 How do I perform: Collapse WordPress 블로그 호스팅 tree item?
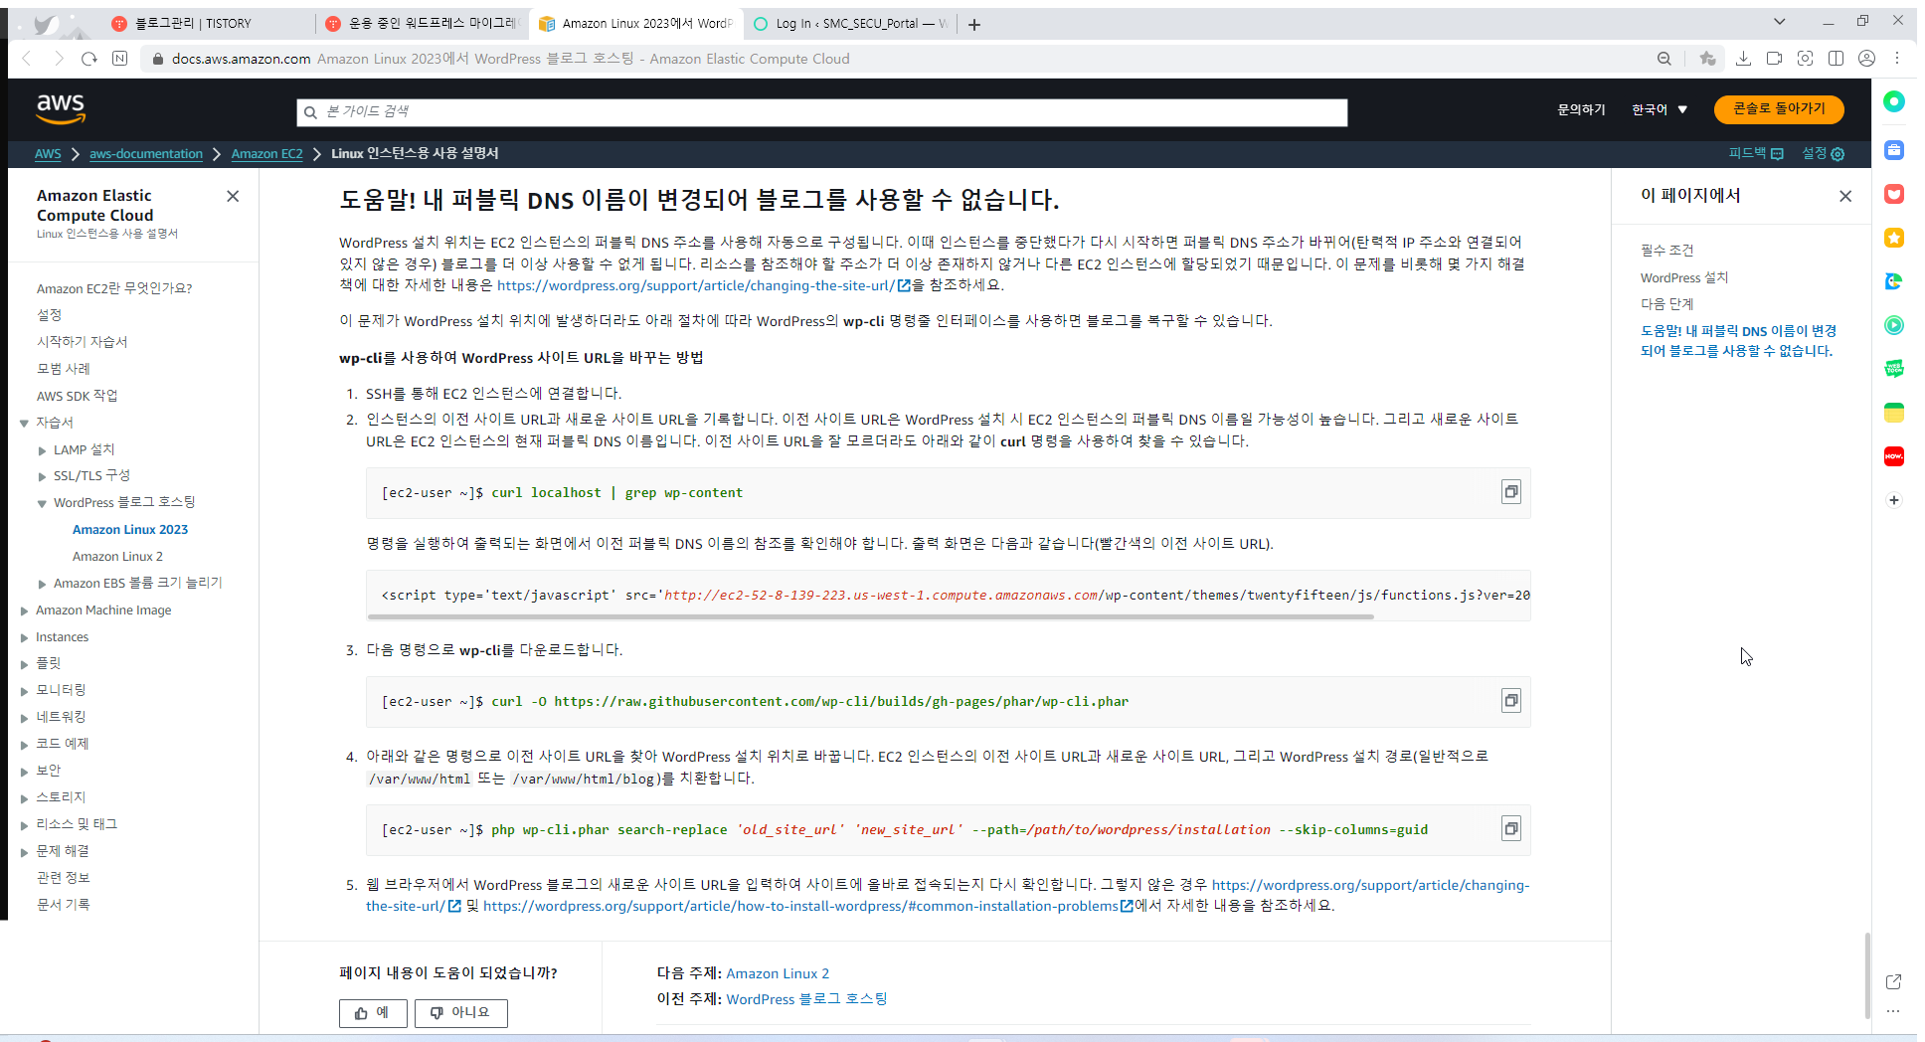coord(43,503)
